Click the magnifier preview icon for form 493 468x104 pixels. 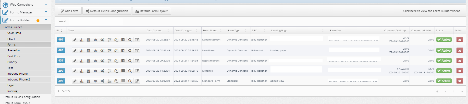coord(130,40)
